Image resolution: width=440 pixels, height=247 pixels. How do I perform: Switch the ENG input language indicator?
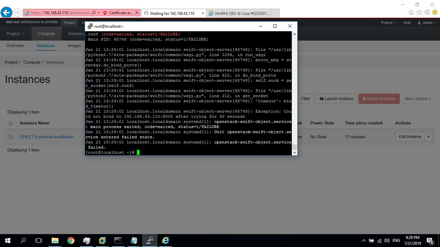click(396, 240)
